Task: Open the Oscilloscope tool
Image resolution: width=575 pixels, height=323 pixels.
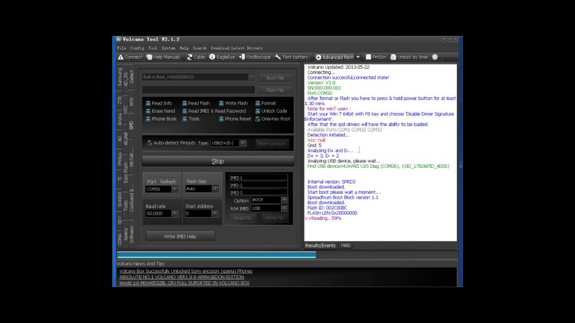Action: pos(255,57)
